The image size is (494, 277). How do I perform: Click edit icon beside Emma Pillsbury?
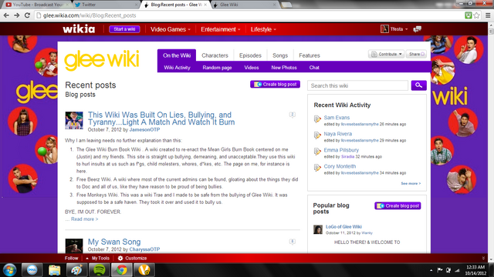[317, 152]
